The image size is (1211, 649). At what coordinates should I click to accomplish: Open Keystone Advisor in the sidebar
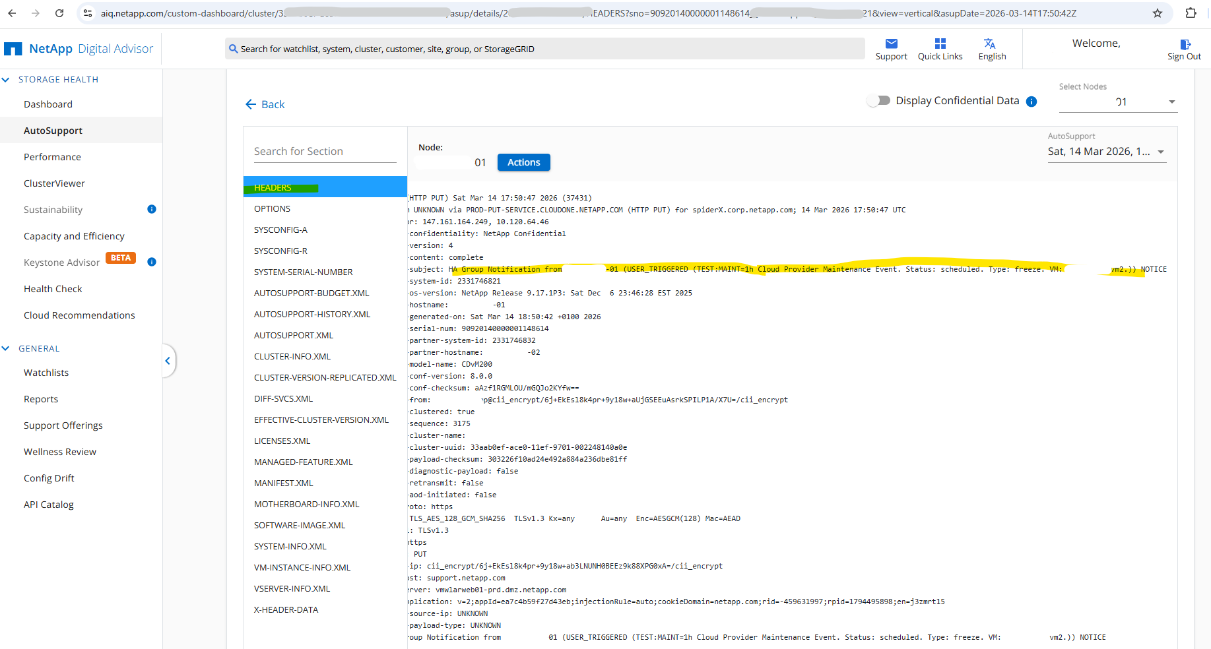click(61, 263)
